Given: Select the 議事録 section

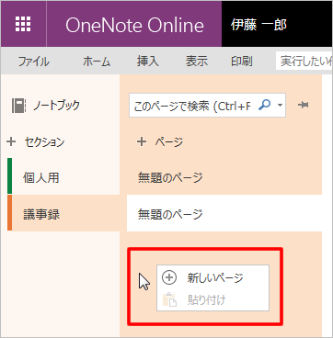Looking at the screenshot, I should click(x=63, y=214).
